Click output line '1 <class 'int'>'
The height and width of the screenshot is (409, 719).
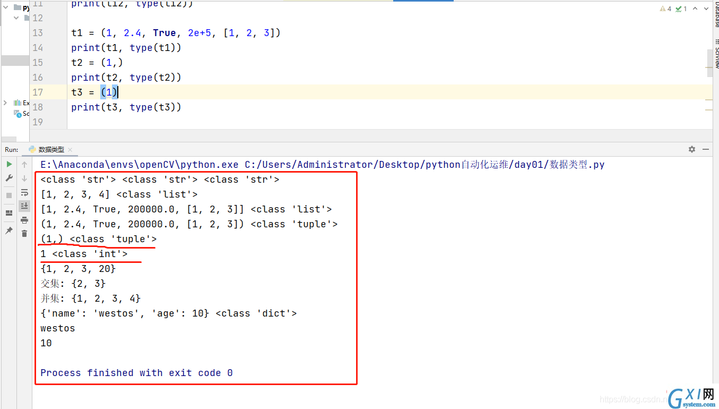pyautogui.click(x=84, y=254)
